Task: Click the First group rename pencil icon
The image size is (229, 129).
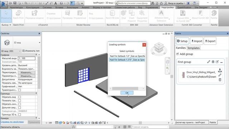Action: [209, 62]
